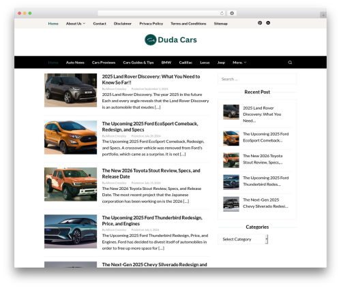This screenshot has height=288, width=341.
Task: Reload the page with the refresh icon
Action: (x=222, y=13)
